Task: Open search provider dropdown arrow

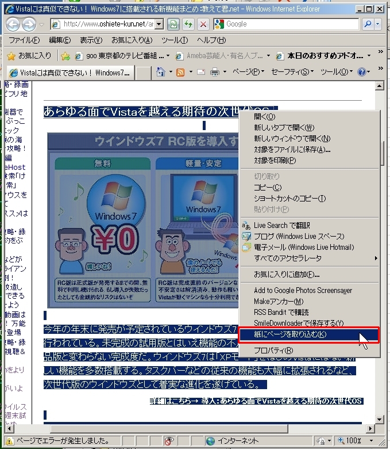Action: pos(378,24)
